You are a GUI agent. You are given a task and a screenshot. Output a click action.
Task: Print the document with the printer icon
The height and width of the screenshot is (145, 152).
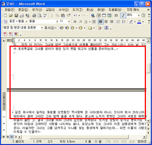click(34, 16)
